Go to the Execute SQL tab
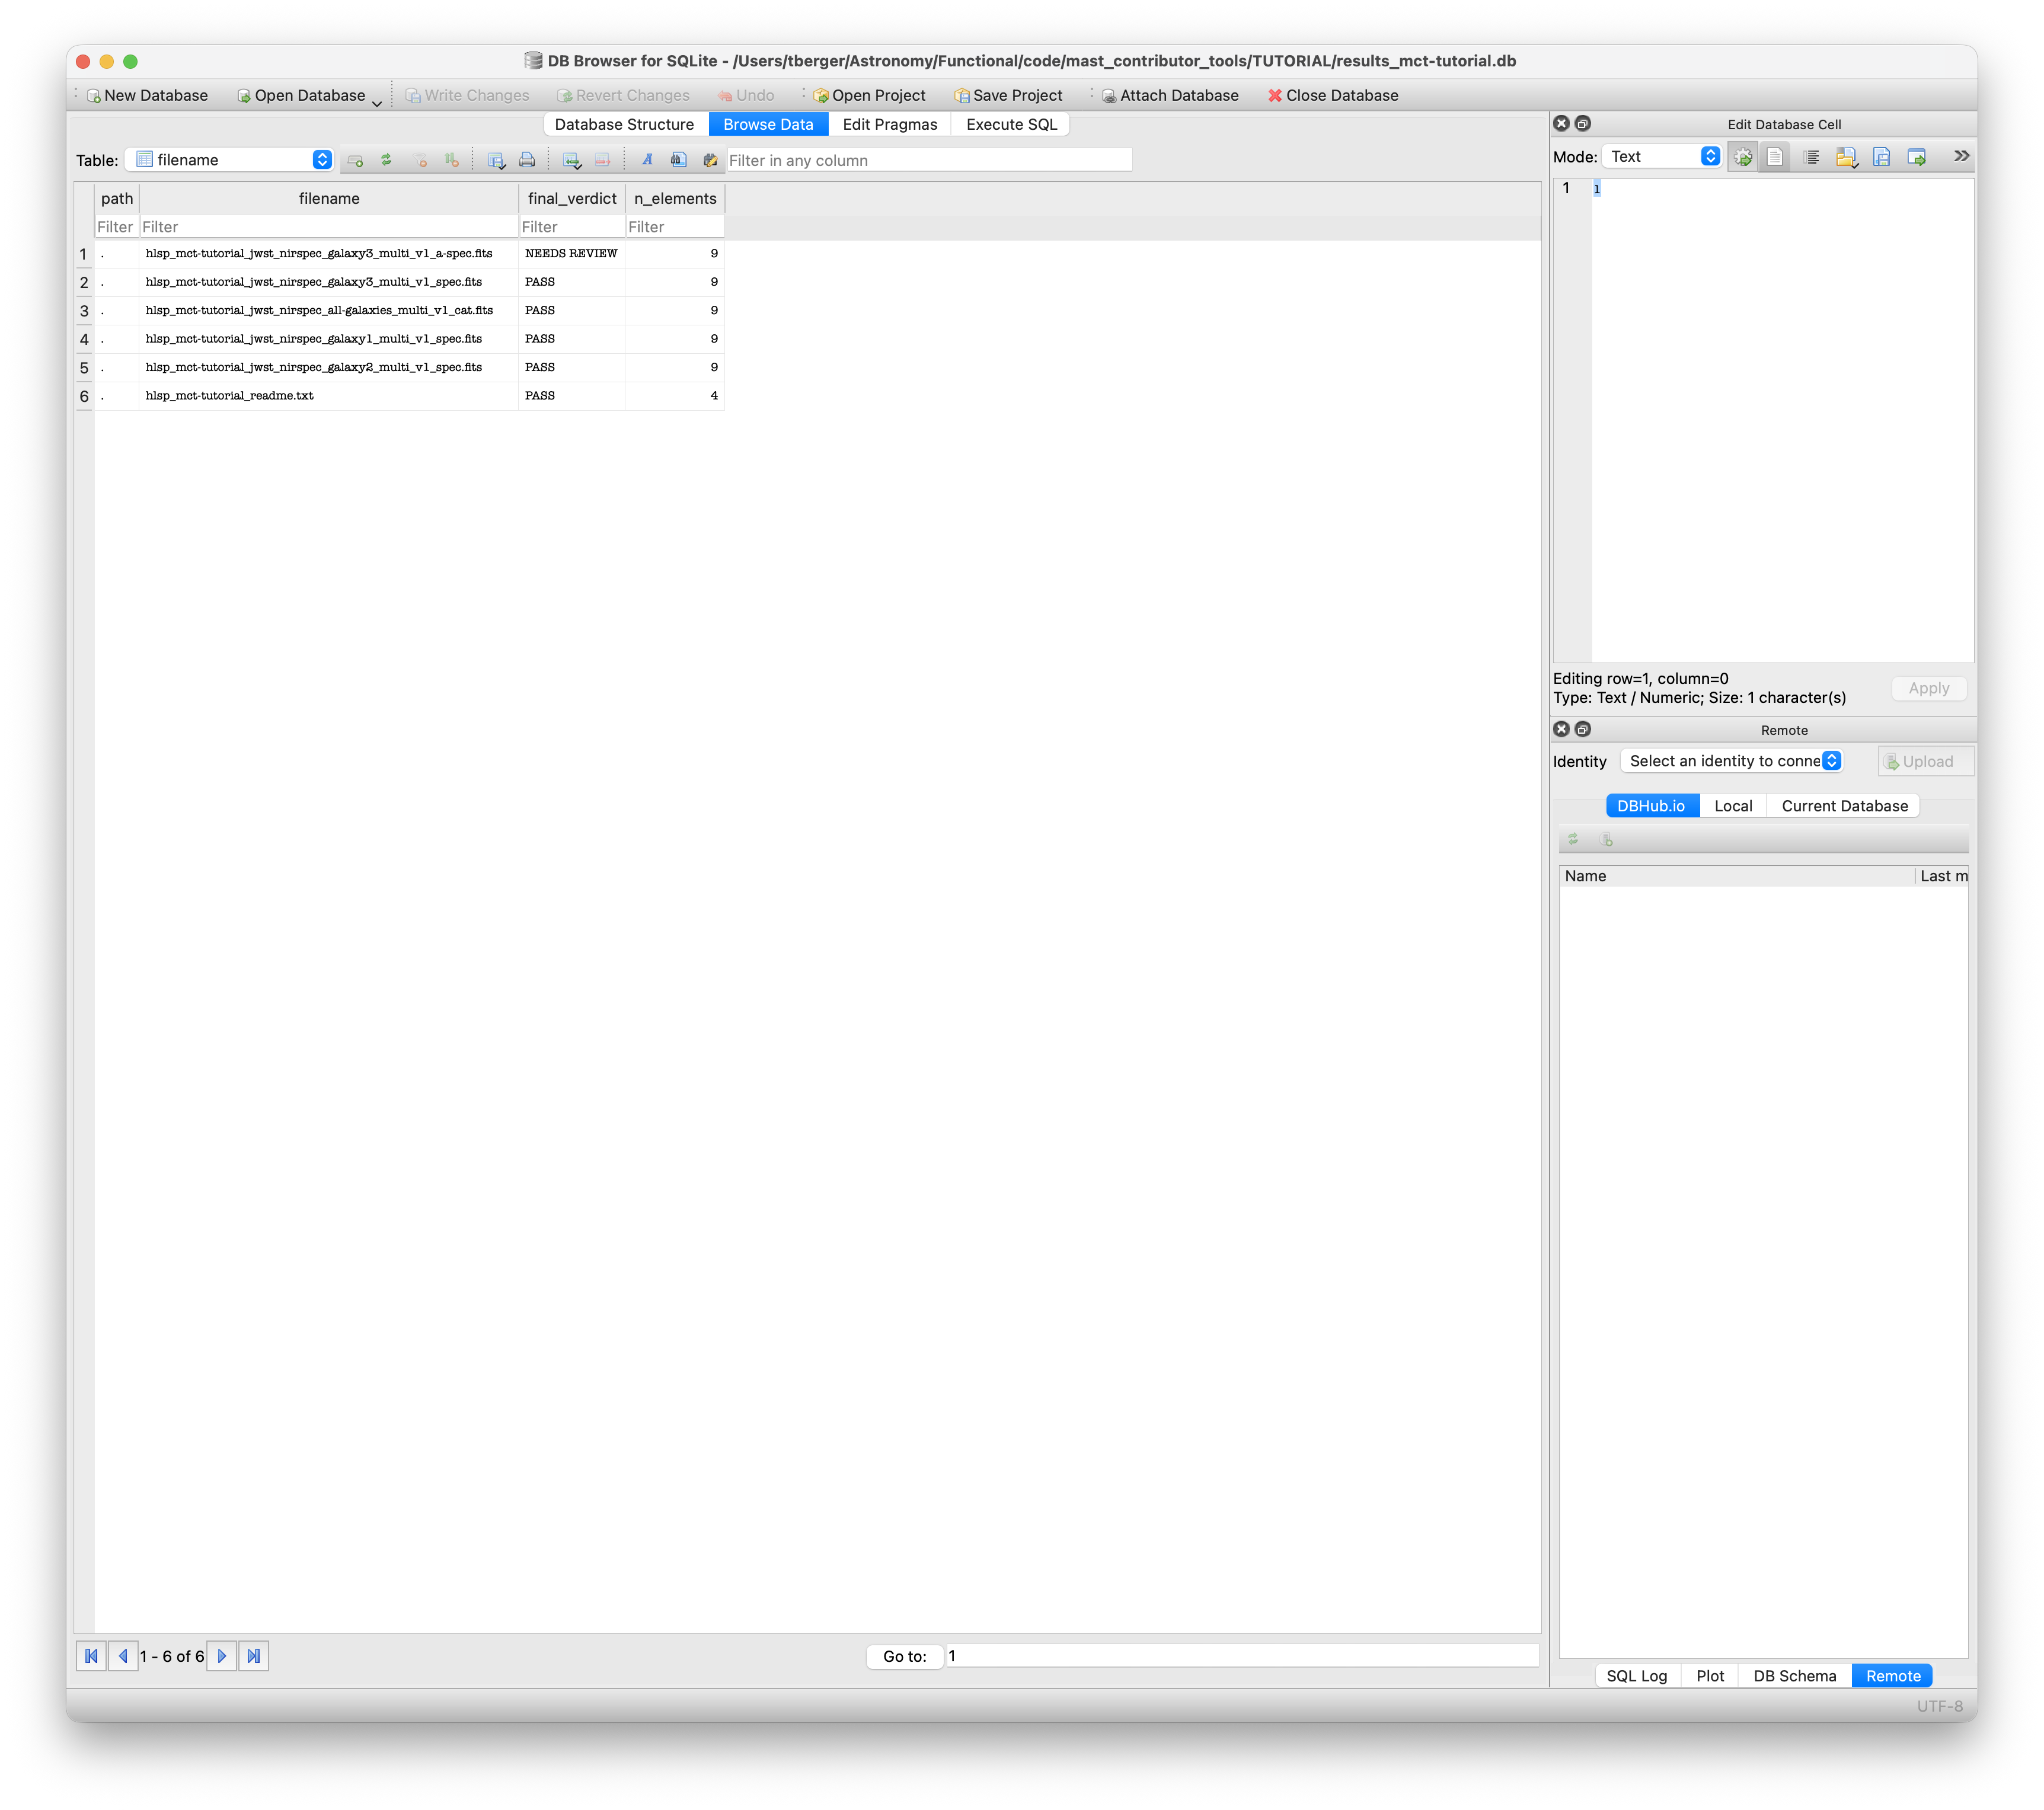 1011,124
